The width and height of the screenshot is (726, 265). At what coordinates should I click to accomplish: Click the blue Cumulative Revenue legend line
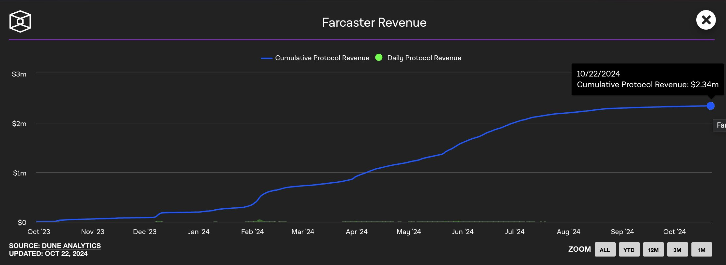click(266, 58)
